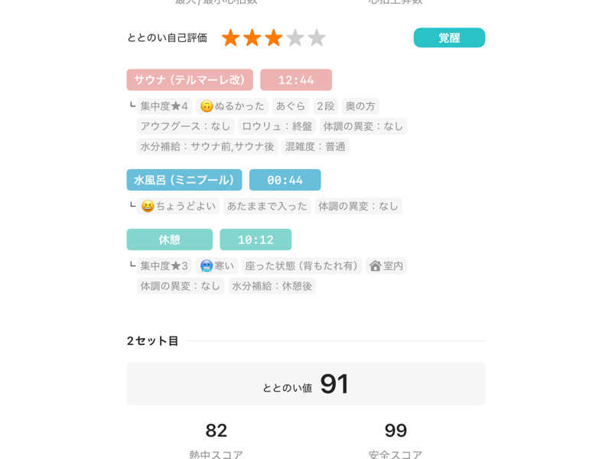Select the 安全スコア value 99
Viewport: 612px width, 459px height.
tap(396, 431)
